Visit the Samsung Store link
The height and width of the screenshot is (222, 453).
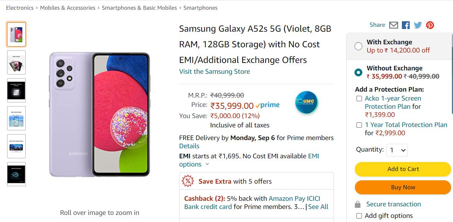215,72
